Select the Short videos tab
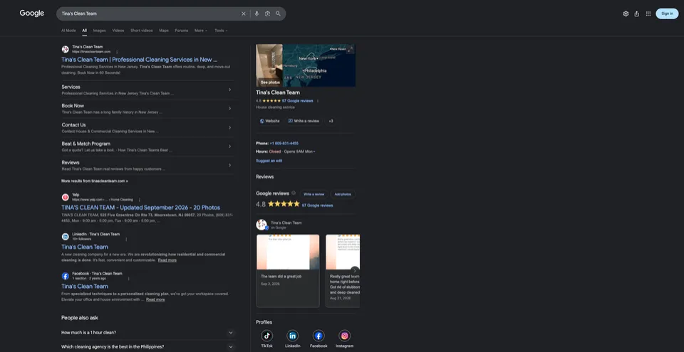Image resolution: width=684 pixels, height=352 pixels. [x=142, y=31]
